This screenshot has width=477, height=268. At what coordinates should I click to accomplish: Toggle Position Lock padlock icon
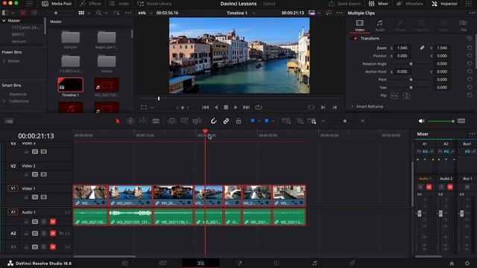coord(238,121)
